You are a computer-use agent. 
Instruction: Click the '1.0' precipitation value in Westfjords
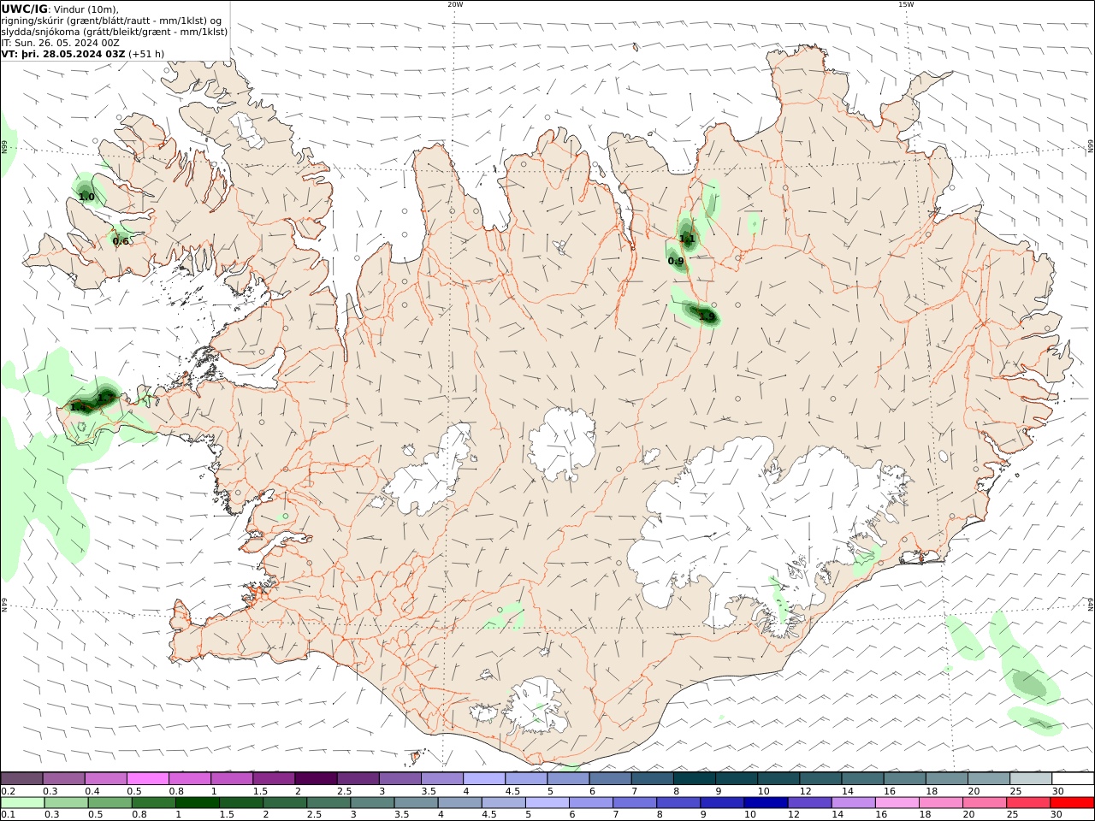[x=86, y=197]
